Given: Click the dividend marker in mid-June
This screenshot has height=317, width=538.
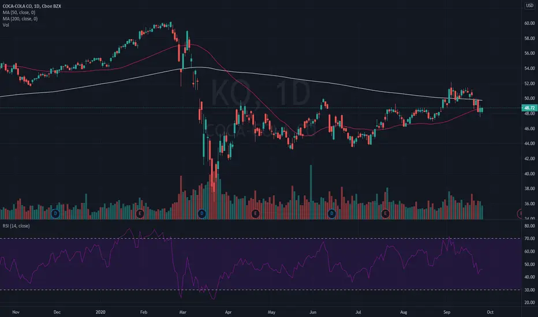Looking at the screenshot, I should 331,214.
